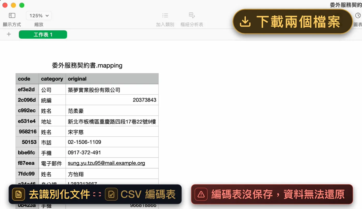Viewport: 362px width, 209px height.
Task: Click the name cell 宋宇慈
Action: 112,131
